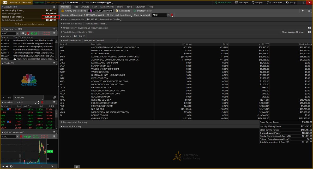Click the Quick Chart red clipboard icon
The image size is (313, 169).
[x=21, y=136]
